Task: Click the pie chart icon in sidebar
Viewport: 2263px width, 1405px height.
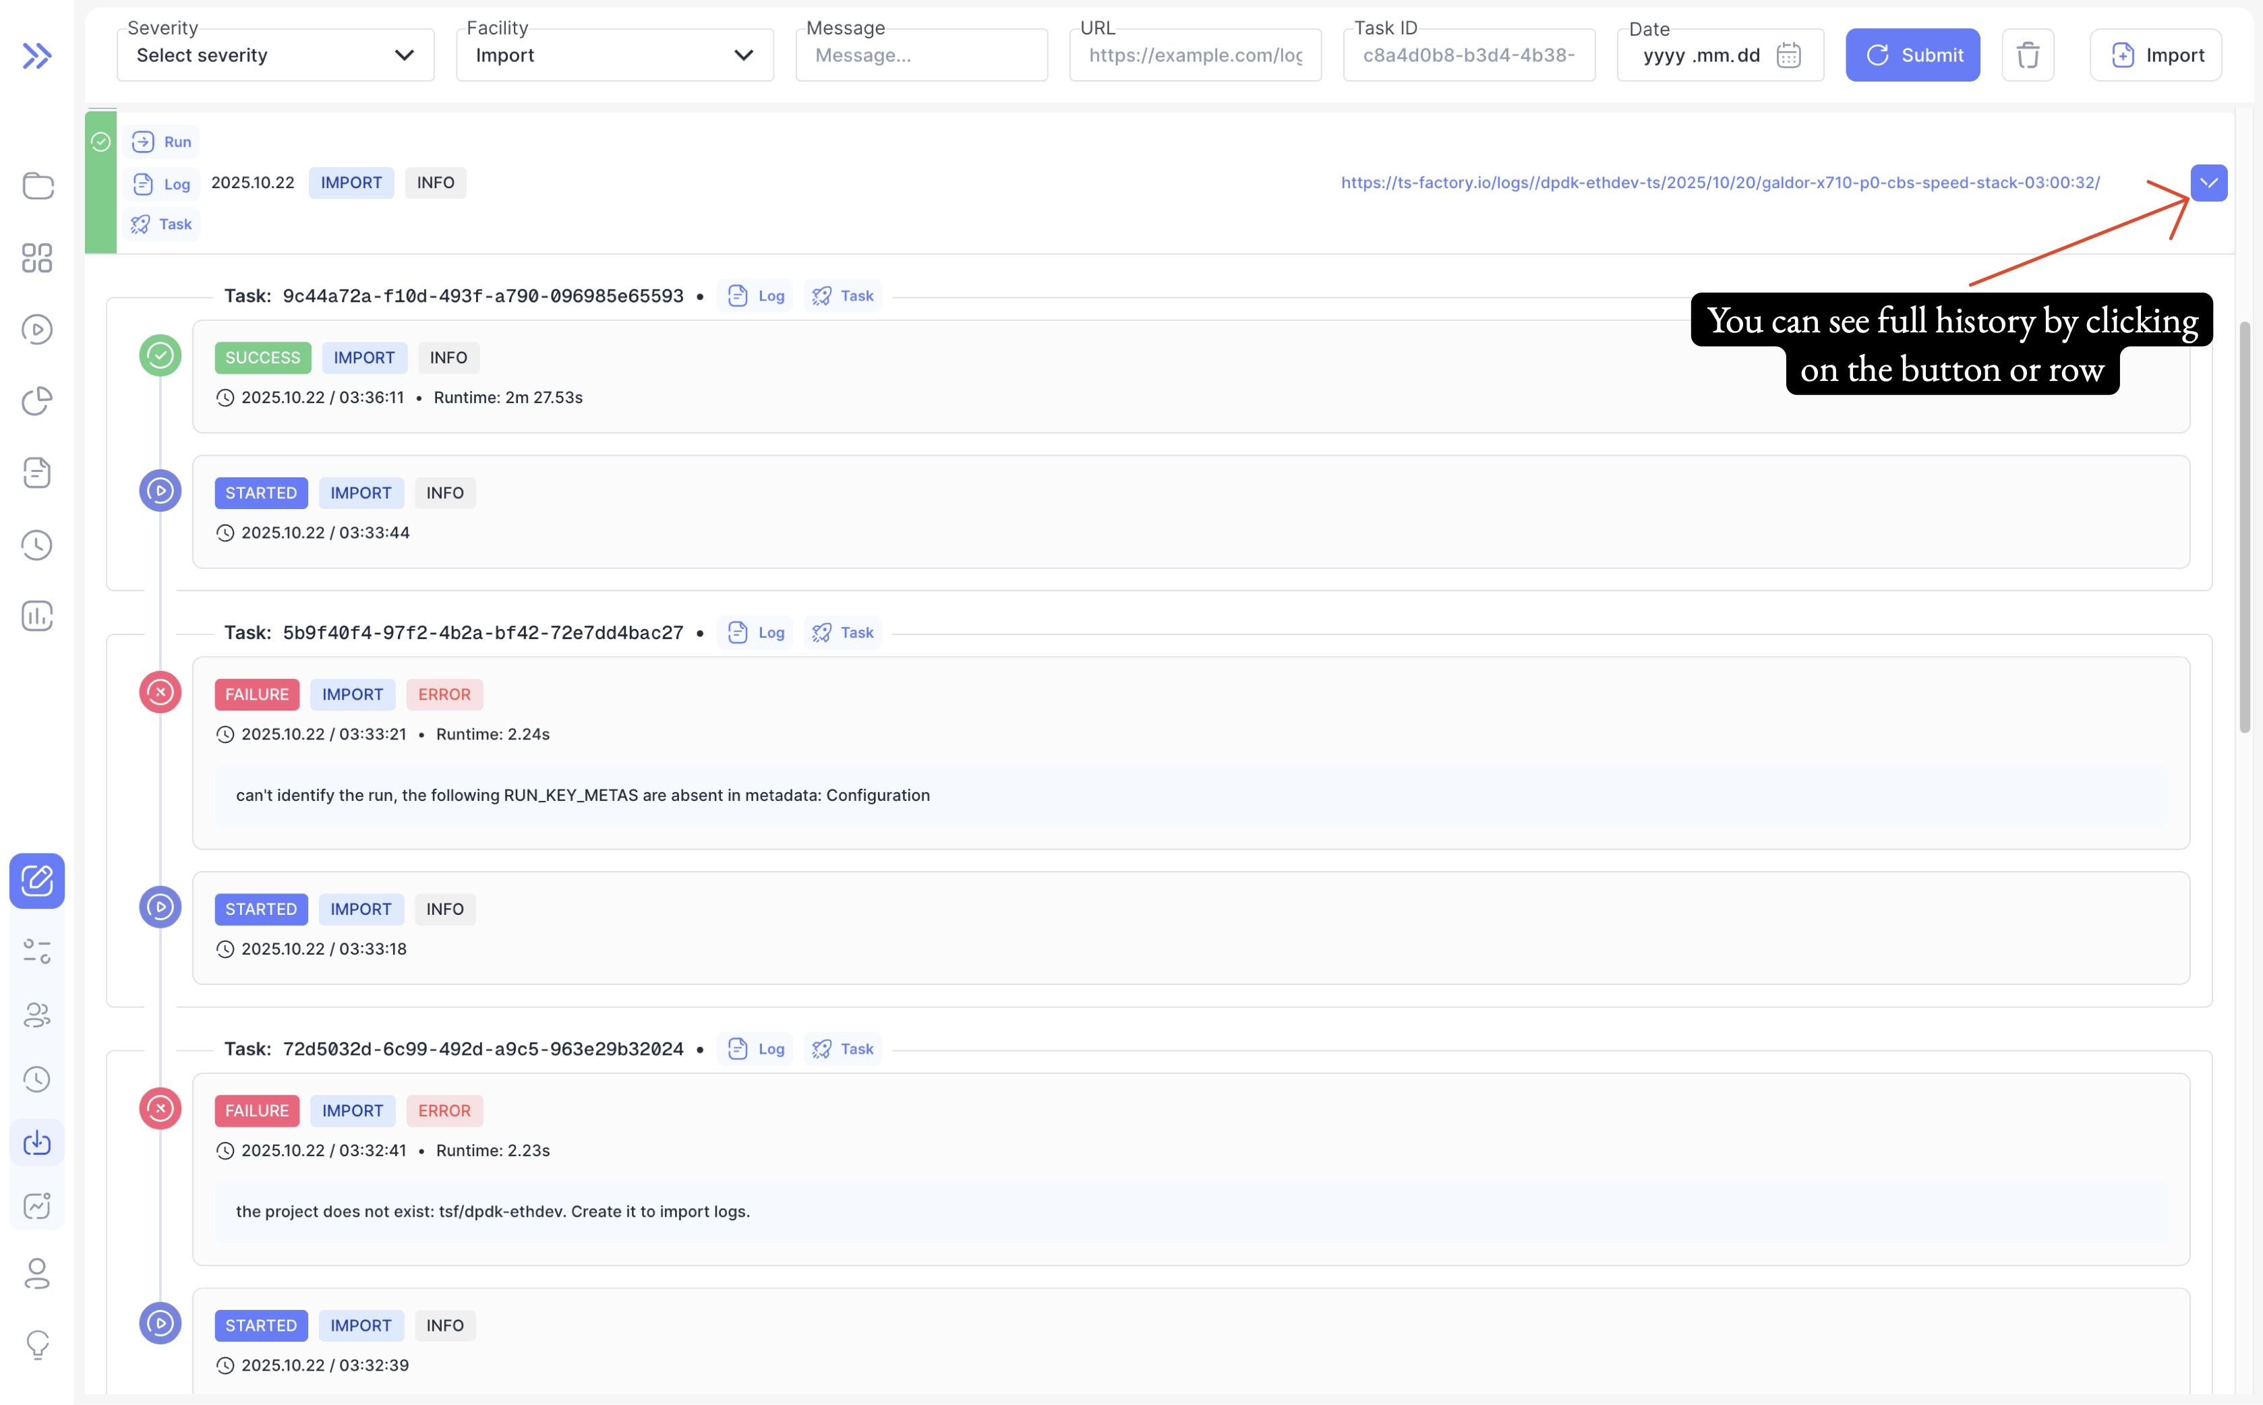Action: tap(37, 400)
